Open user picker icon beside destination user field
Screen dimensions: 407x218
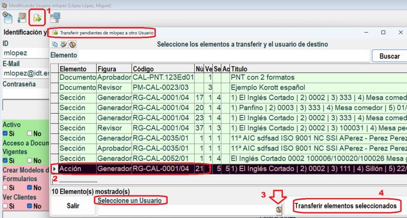279,210
